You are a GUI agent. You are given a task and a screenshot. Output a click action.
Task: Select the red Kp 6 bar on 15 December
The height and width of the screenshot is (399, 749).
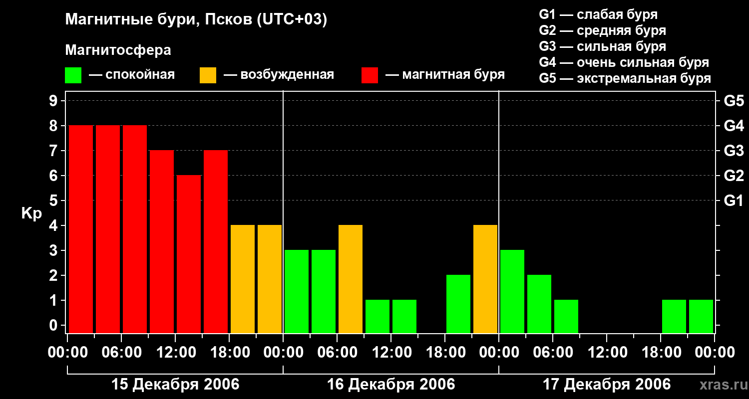point(189,254)
